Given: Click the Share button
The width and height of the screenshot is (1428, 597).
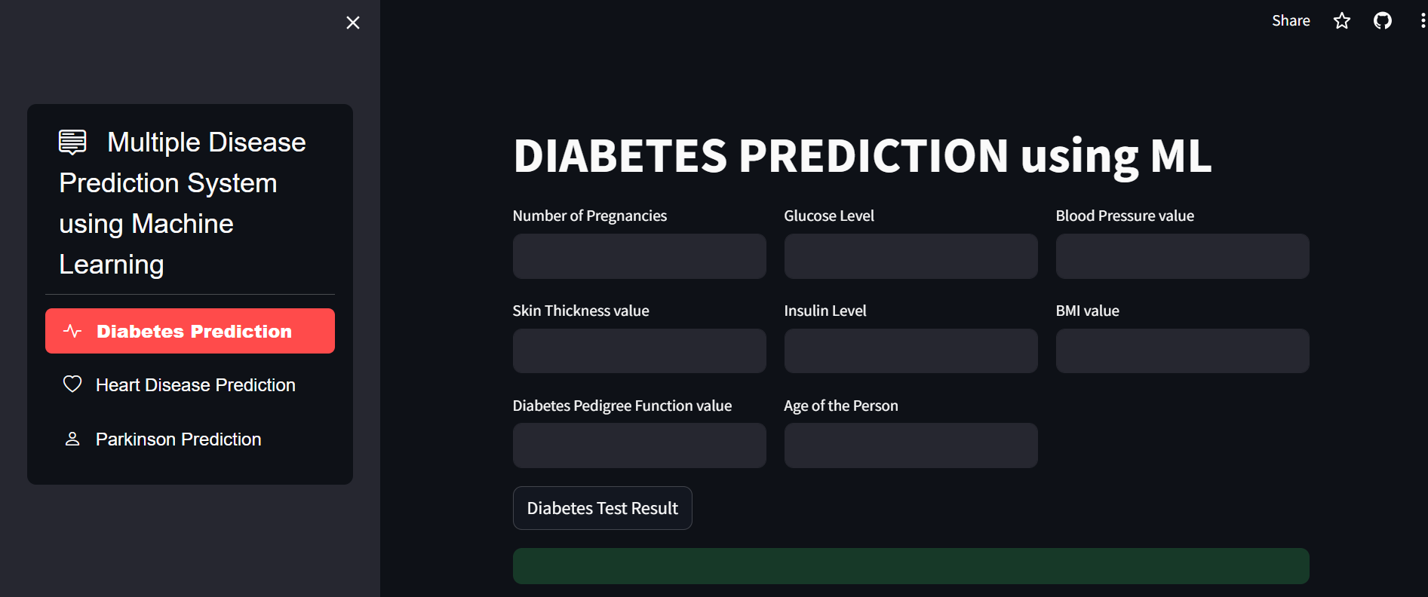Looking at the screenshot, I should (1291, 21).
